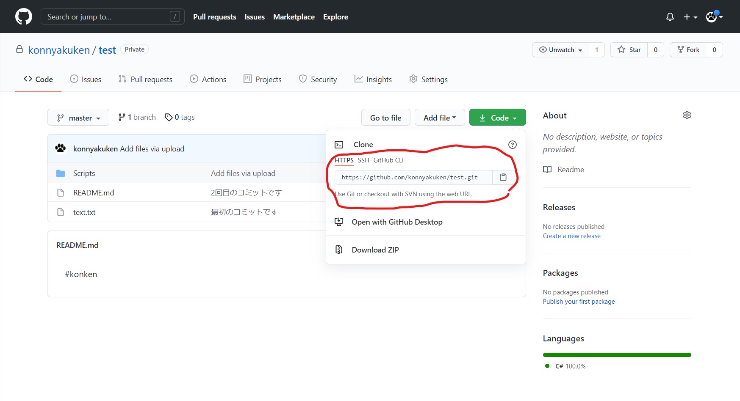Screen dimensions: 740x401
Task: Open the Scripts folder
Action: click(x=84, y=173)
